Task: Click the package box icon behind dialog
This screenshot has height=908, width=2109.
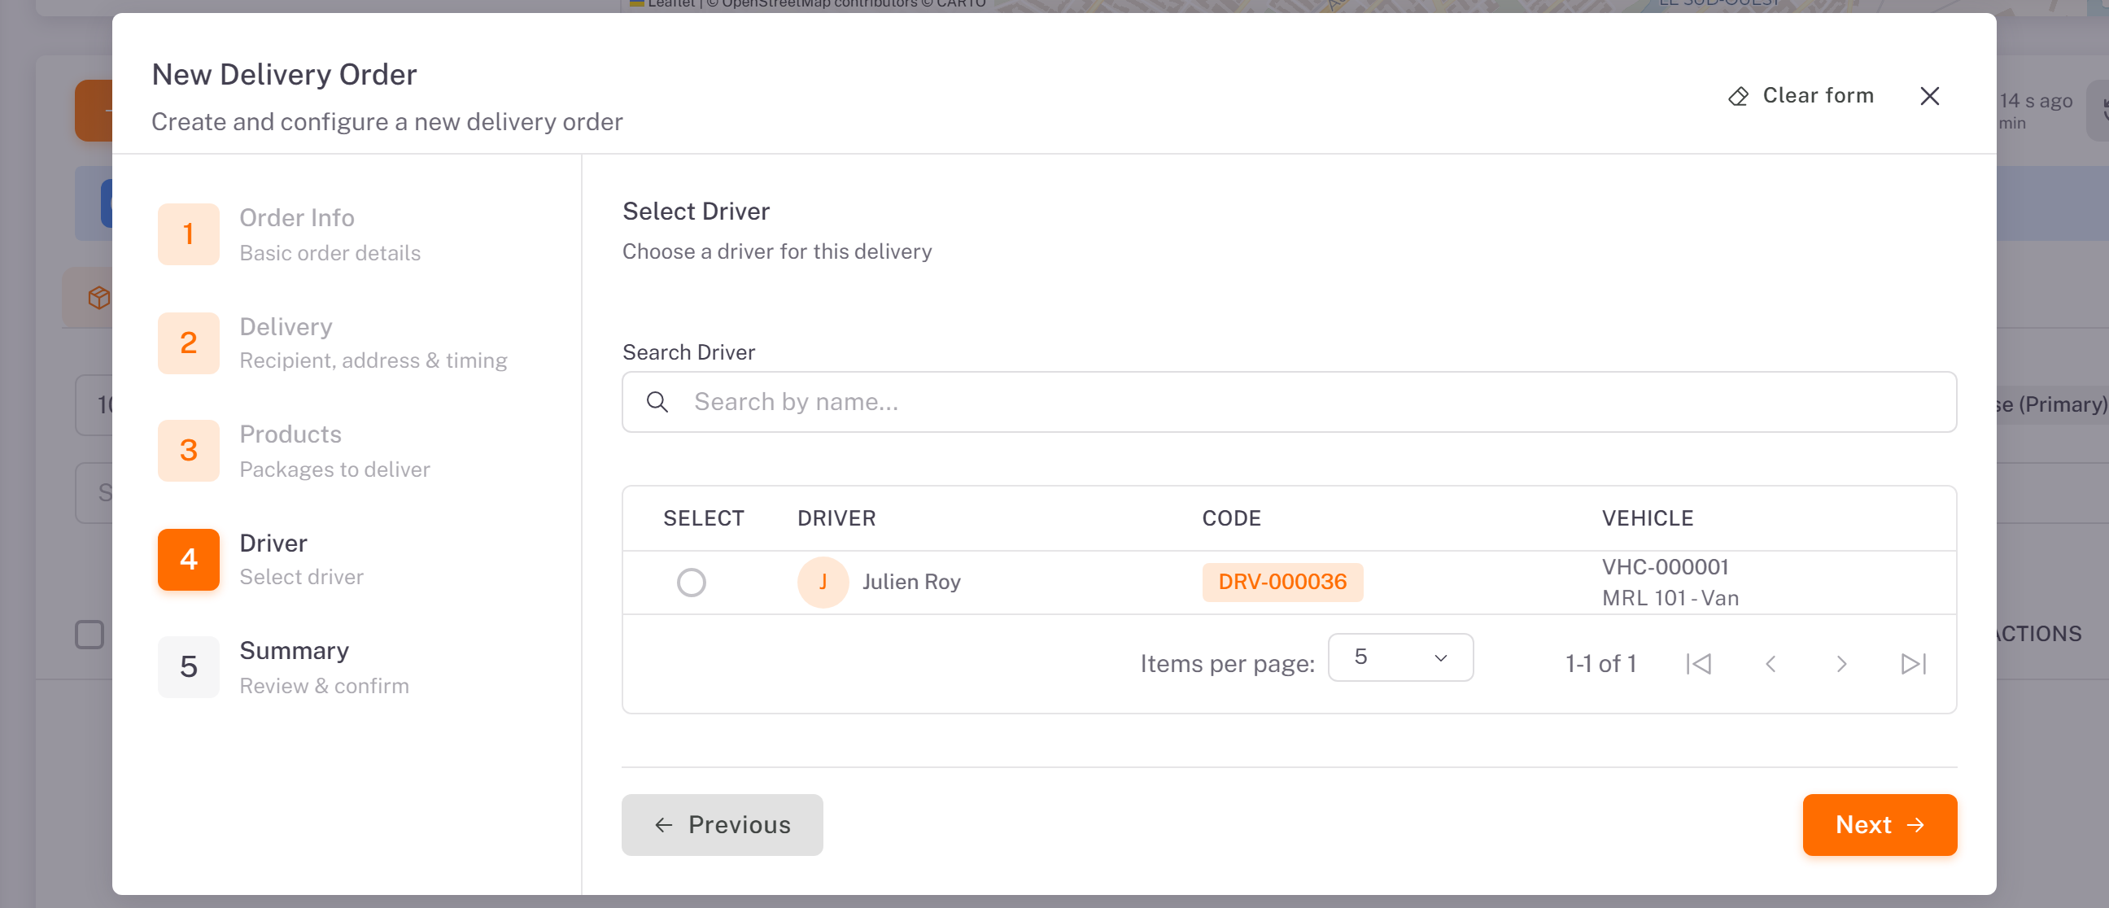Action: pos(99,297)
